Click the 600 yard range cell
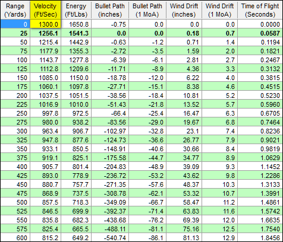This screenshot has width=283, height=242. click(x=15, y=238)
